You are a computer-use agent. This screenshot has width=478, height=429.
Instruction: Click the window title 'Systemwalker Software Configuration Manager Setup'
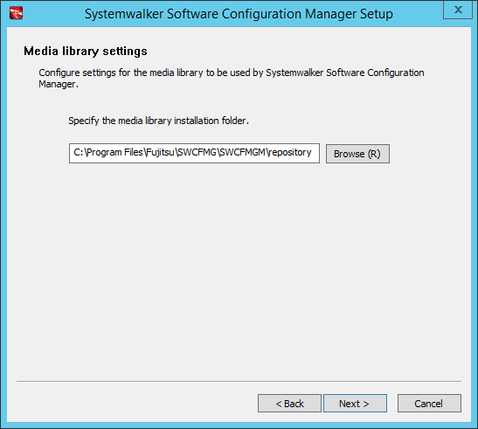(239, 14)
